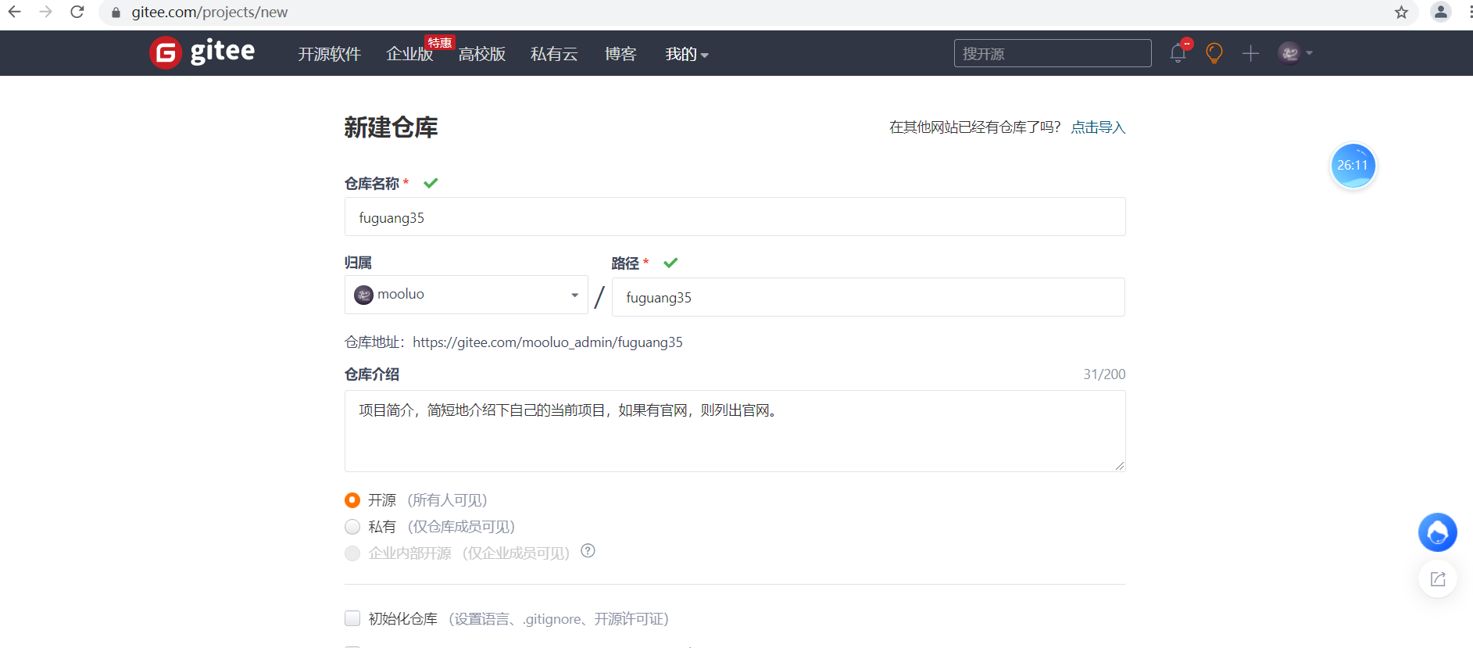Click the 新建仓库 heading
This screenshot has width=1473, height=648.
click(x=391, y=127)
